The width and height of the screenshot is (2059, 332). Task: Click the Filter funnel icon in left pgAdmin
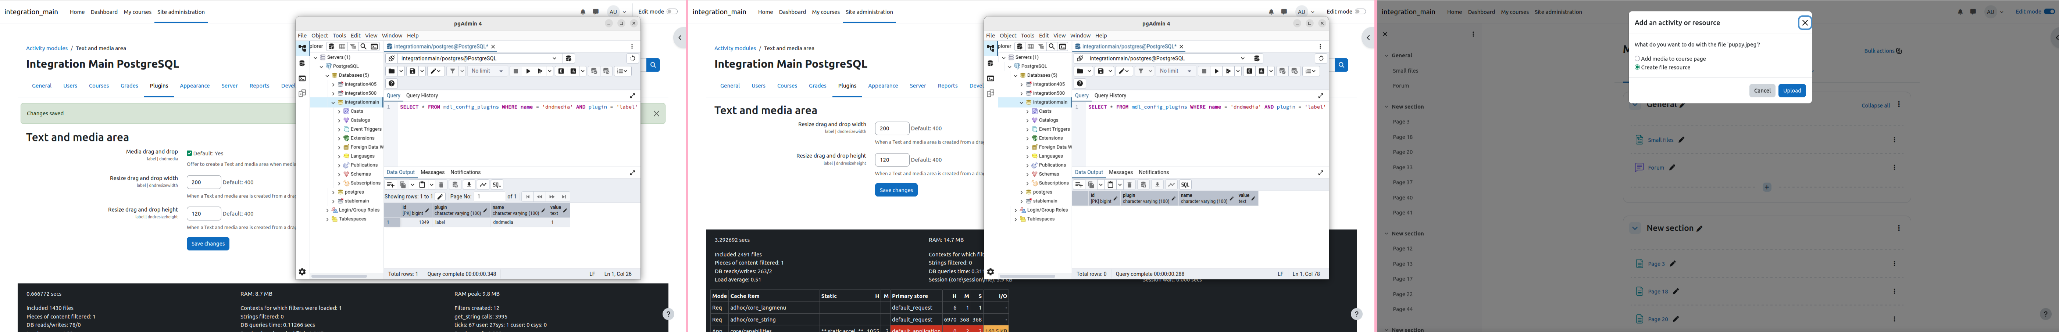point(452,71)
